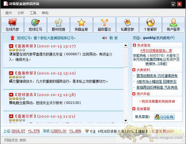Open 股指再创反弹新高 article link
Viewport: 186px width, 144px height.
point(157,87)
